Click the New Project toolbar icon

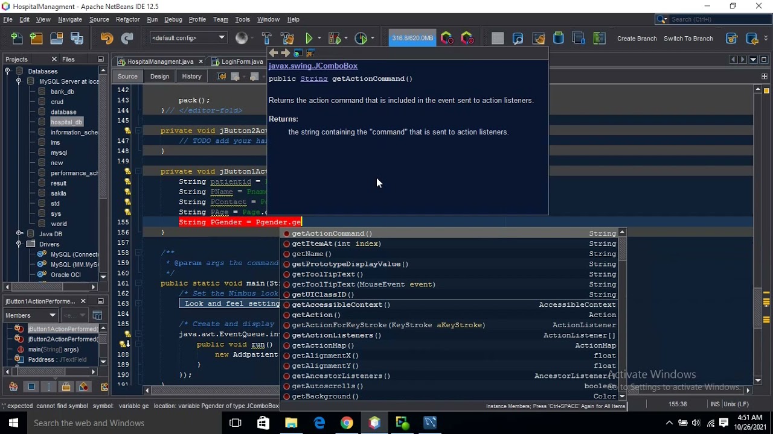(x=37, y=39)
